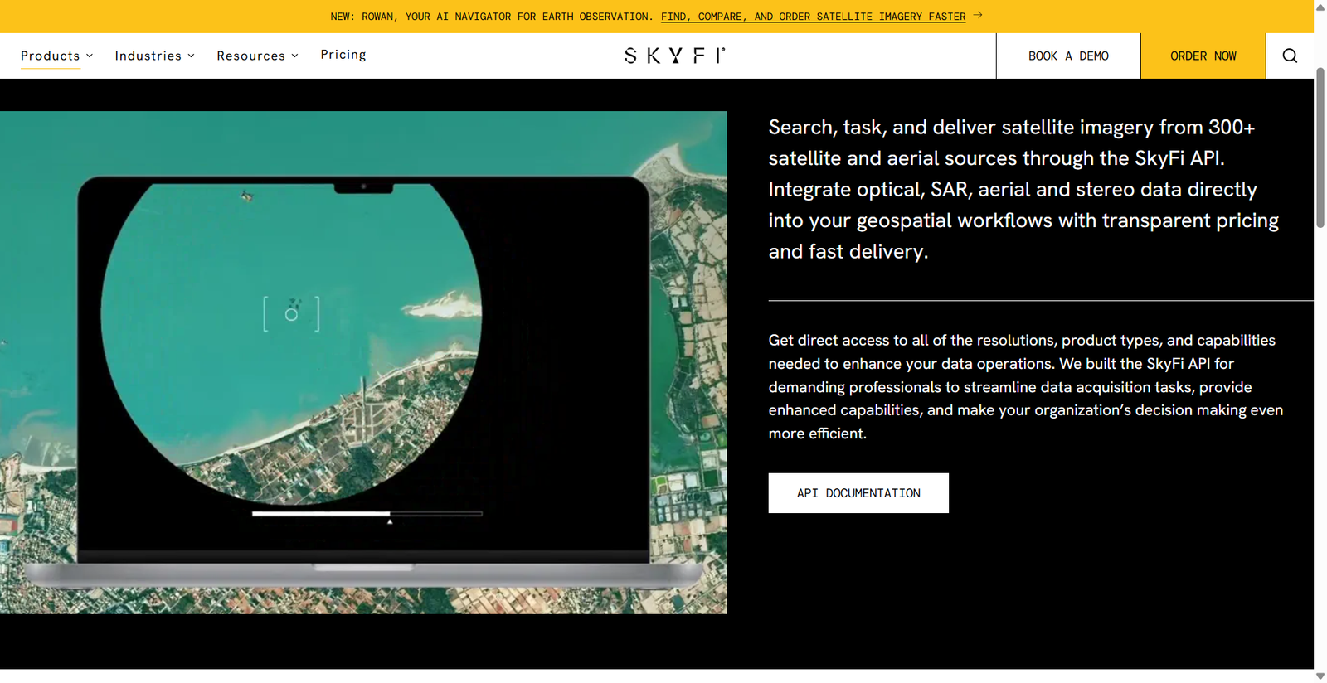Click the target bracket marker in video
Screen dimensions: 1327x683
click(291, 314)
